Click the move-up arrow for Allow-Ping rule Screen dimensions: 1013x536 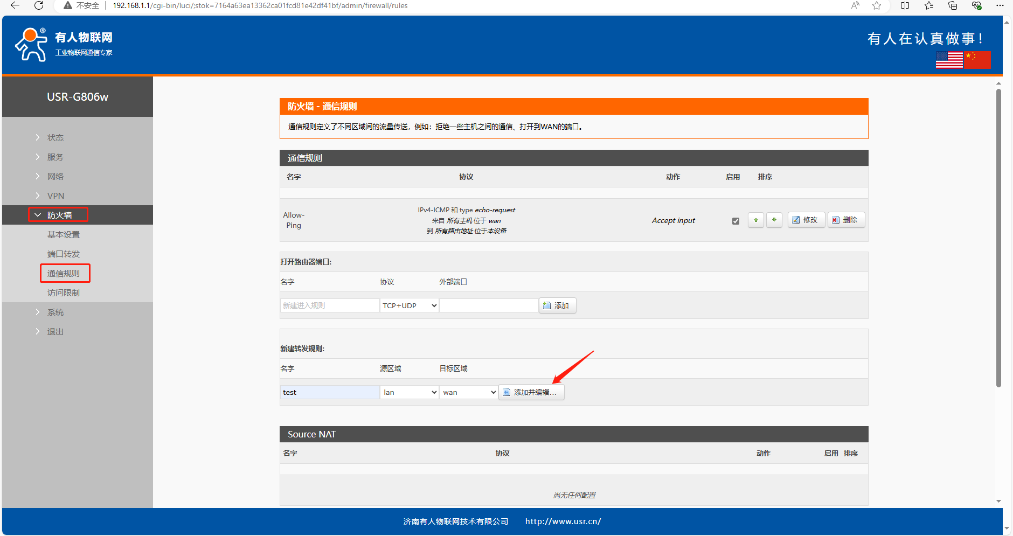(x=755, y=220)
